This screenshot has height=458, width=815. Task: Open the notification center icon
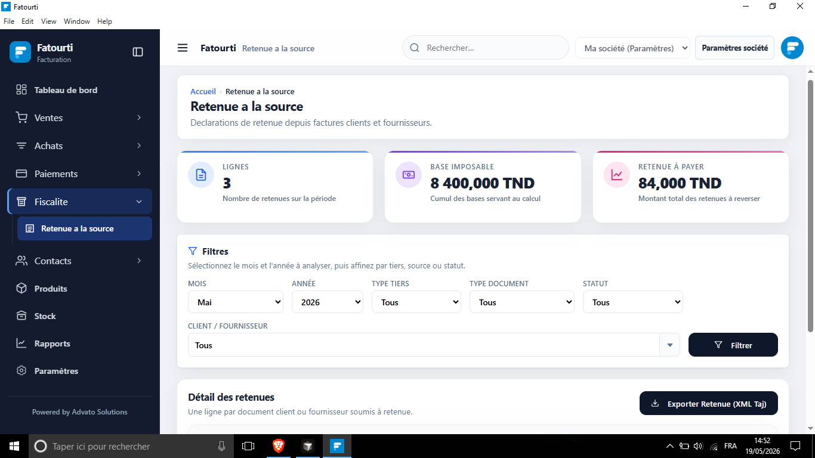[x=795, y=445]
